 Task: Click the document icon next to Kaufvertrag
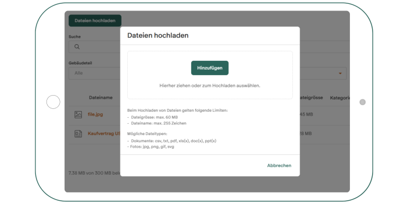(x=78, y=134)
